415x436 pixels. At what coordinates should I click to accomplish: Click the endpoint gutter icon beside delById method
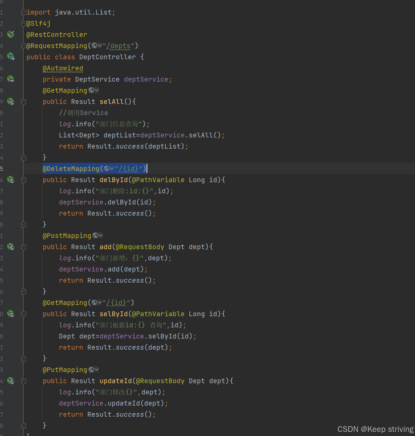(x=11, y=179)
